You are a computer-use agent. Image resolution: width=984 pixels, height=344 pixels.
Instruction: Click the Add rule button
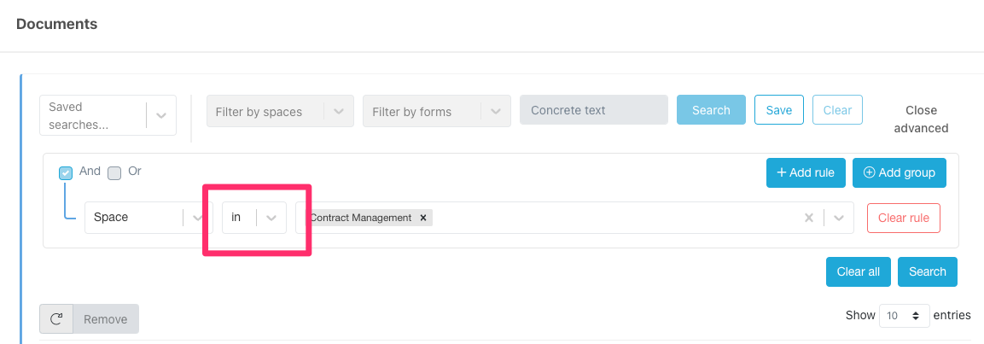(806, 172)
